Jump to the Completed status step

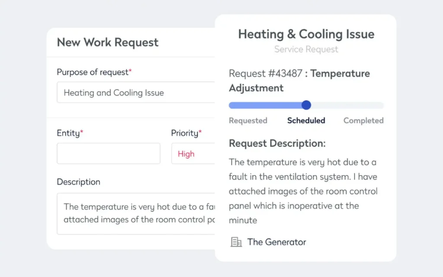(x=363, y=121)
